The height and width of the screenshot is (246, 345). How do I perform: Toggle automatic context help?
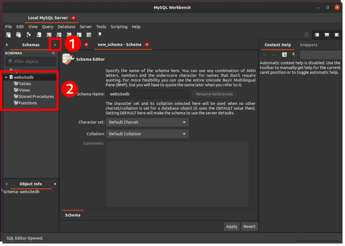click(x=293, y=55)
